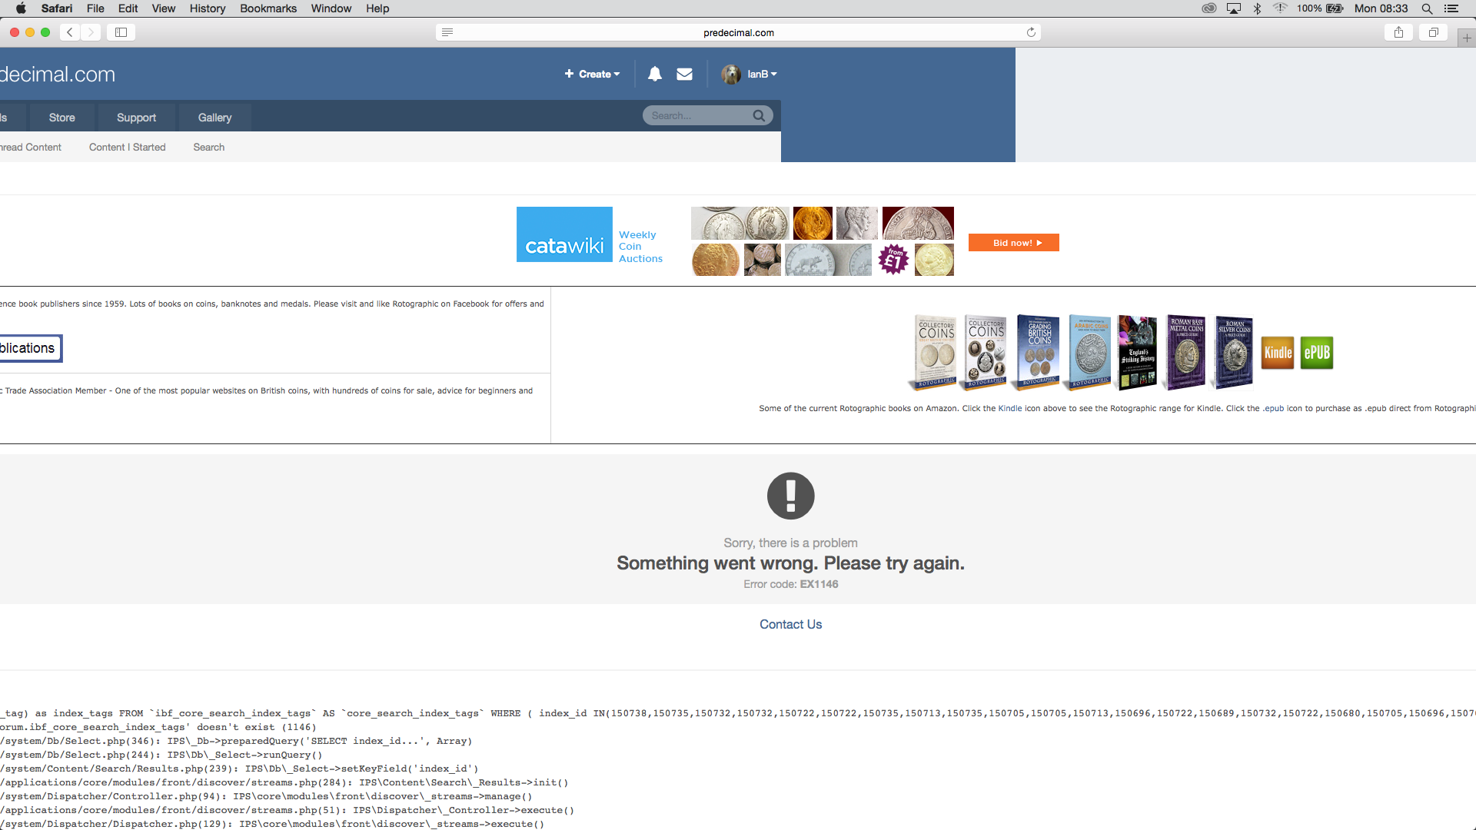Open the Bookmarks menu
1476x830 pixels.
[x=268, y=8]
